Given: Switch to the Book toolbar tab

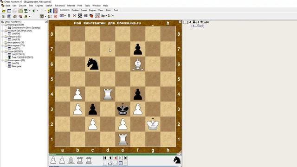Looking at the screenshot, I should [108, 10].
